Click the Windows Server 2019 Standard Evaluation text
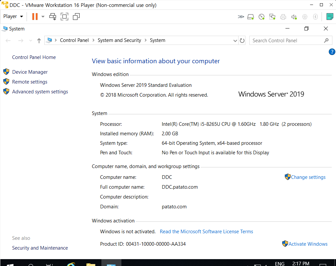The height and width of the screenshot is (266, 336). [146, 85]
